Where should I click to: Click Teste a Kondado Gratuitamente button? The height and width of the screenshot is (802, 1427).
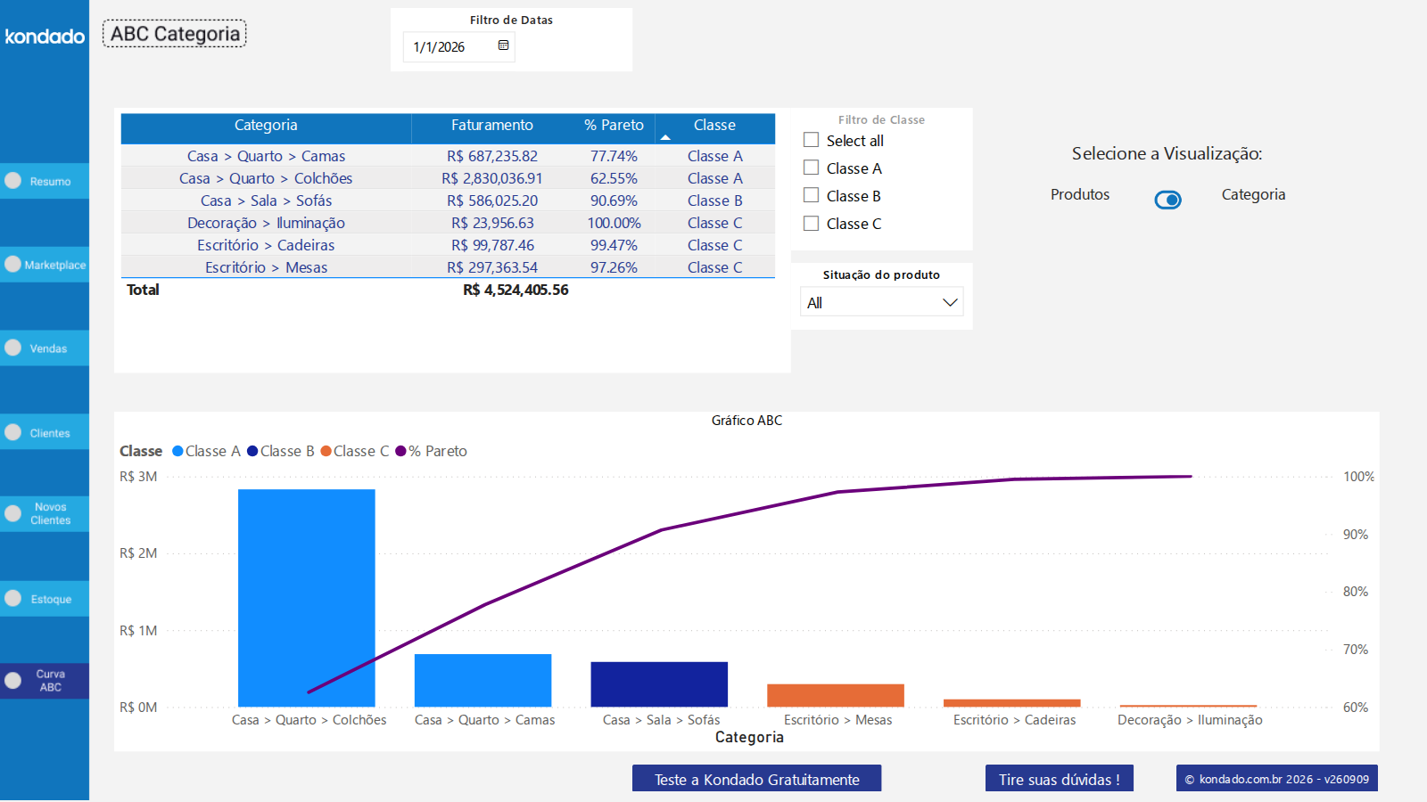point(756,779)
